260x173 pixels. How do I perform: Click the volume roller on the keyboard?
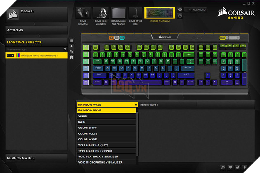tap(233, 38)
